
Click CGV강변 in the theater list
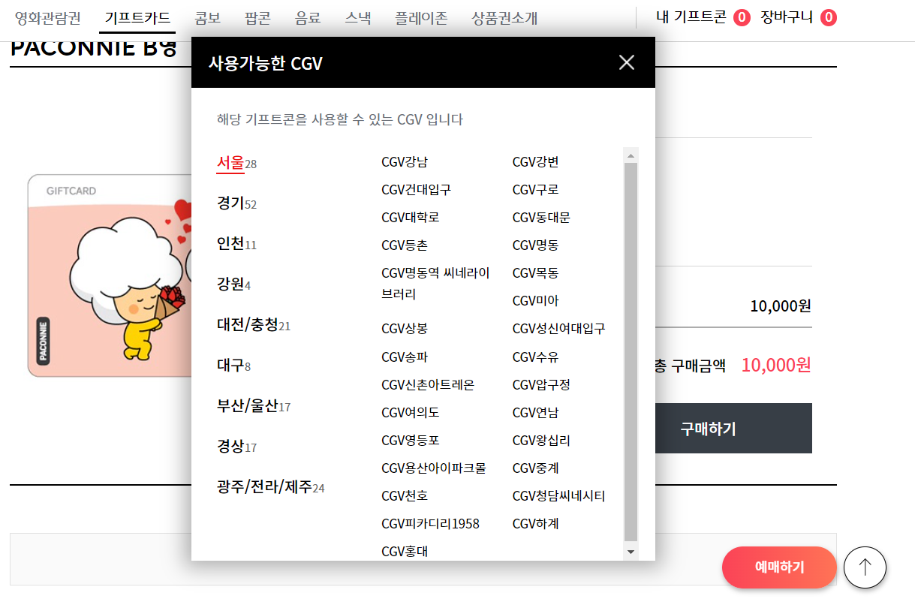pyautogui.click(x=535, y=161)
